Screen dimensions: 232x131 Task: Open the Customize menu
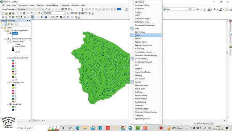pyautogui.click(x=65, y=5)
